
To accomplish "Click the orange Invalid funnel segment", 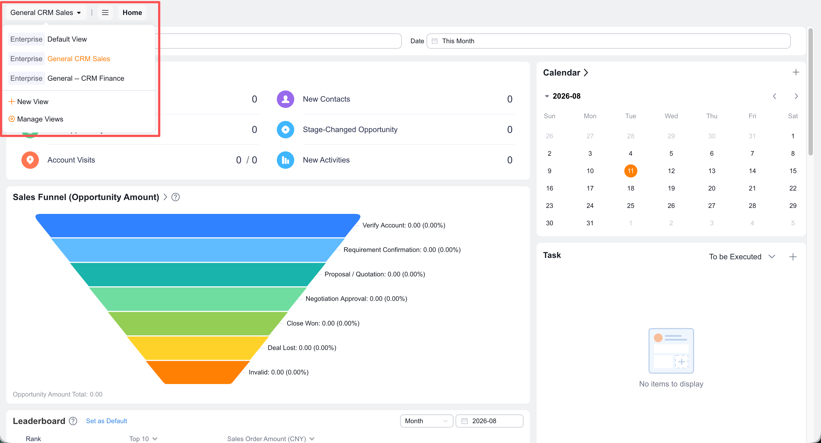I will point(198,372).
